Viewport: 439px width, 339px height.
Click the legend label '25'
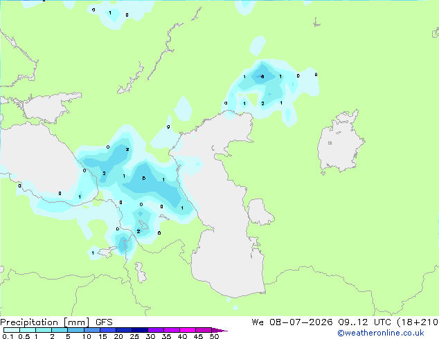point(134,336)
